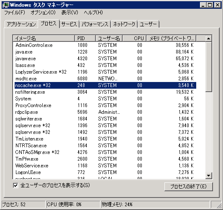Viewport: 223px width, 210px height.
Task: Toggle the 全ユーザーのプロセスを表示する checkbox
Action: [x=15, y=185]
